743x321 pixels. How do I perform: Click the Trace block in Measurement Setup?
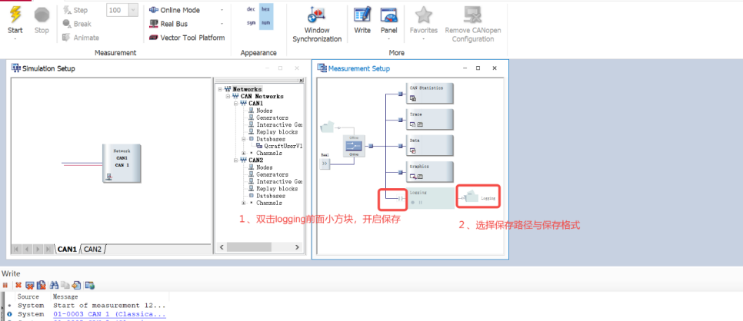coord(429,119)
